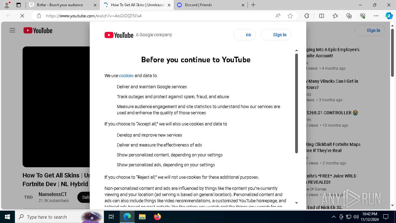Viewport: 396px width, 223px height.
Task: Open the Collections icon
Action: (x=349, y=16)
